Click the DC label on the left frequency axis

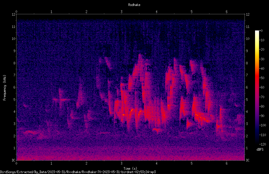click(14, 160)
